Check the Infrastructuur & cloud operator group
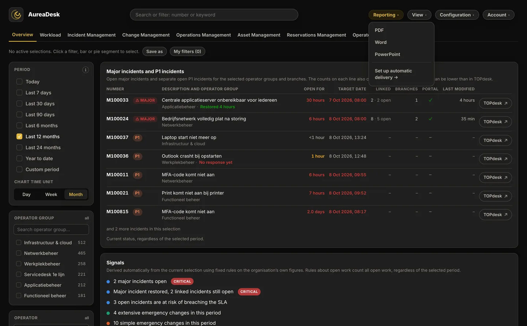This screenshot has height=326, width=527. 19,243
